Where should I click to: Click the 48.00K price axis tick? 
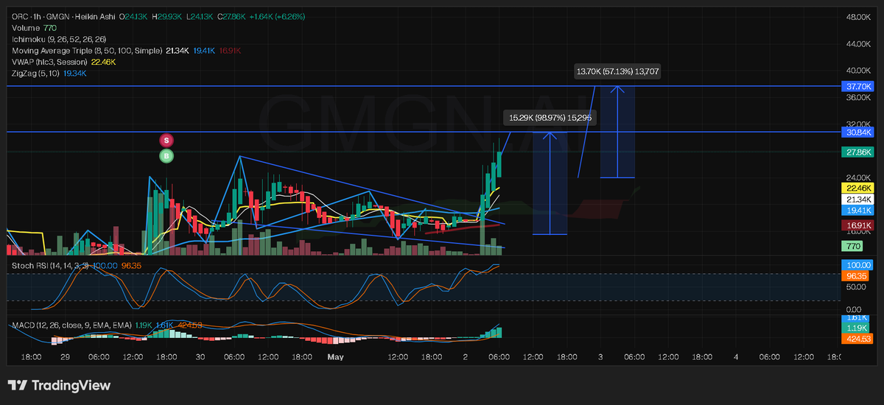pos(859,16)
